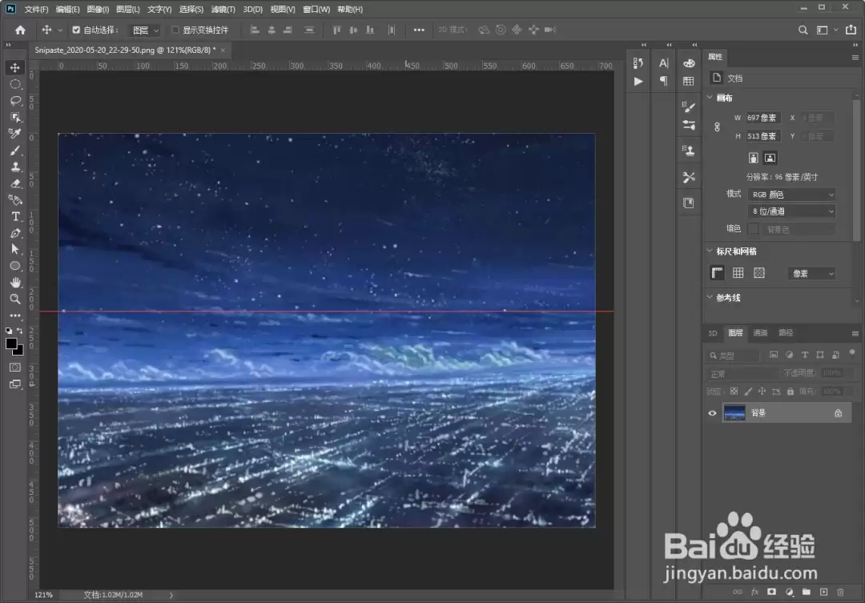Open the Color panel palette icon
This screenshot has height=603, width=865.
689,63
